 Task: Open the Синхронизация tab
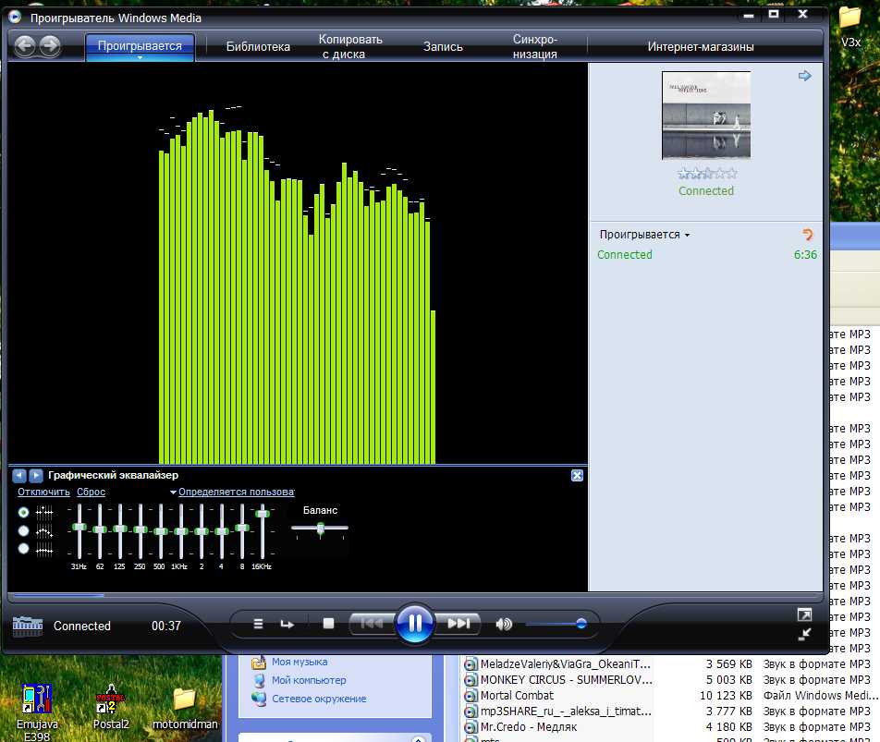[535, 46]
